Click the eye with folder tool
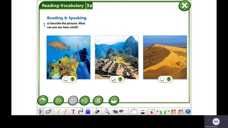The width and height of the screenshot is (228, 128). pyautogui.click(x=115, y=111)
